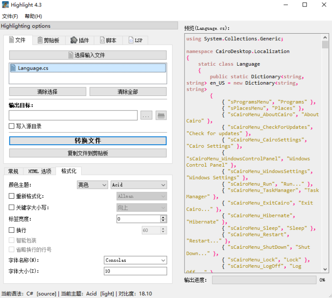Click the Highlight app icon in title bar
Image resolution: width=332 pixels, height=298 pixels.
click(x=6, y=5)
